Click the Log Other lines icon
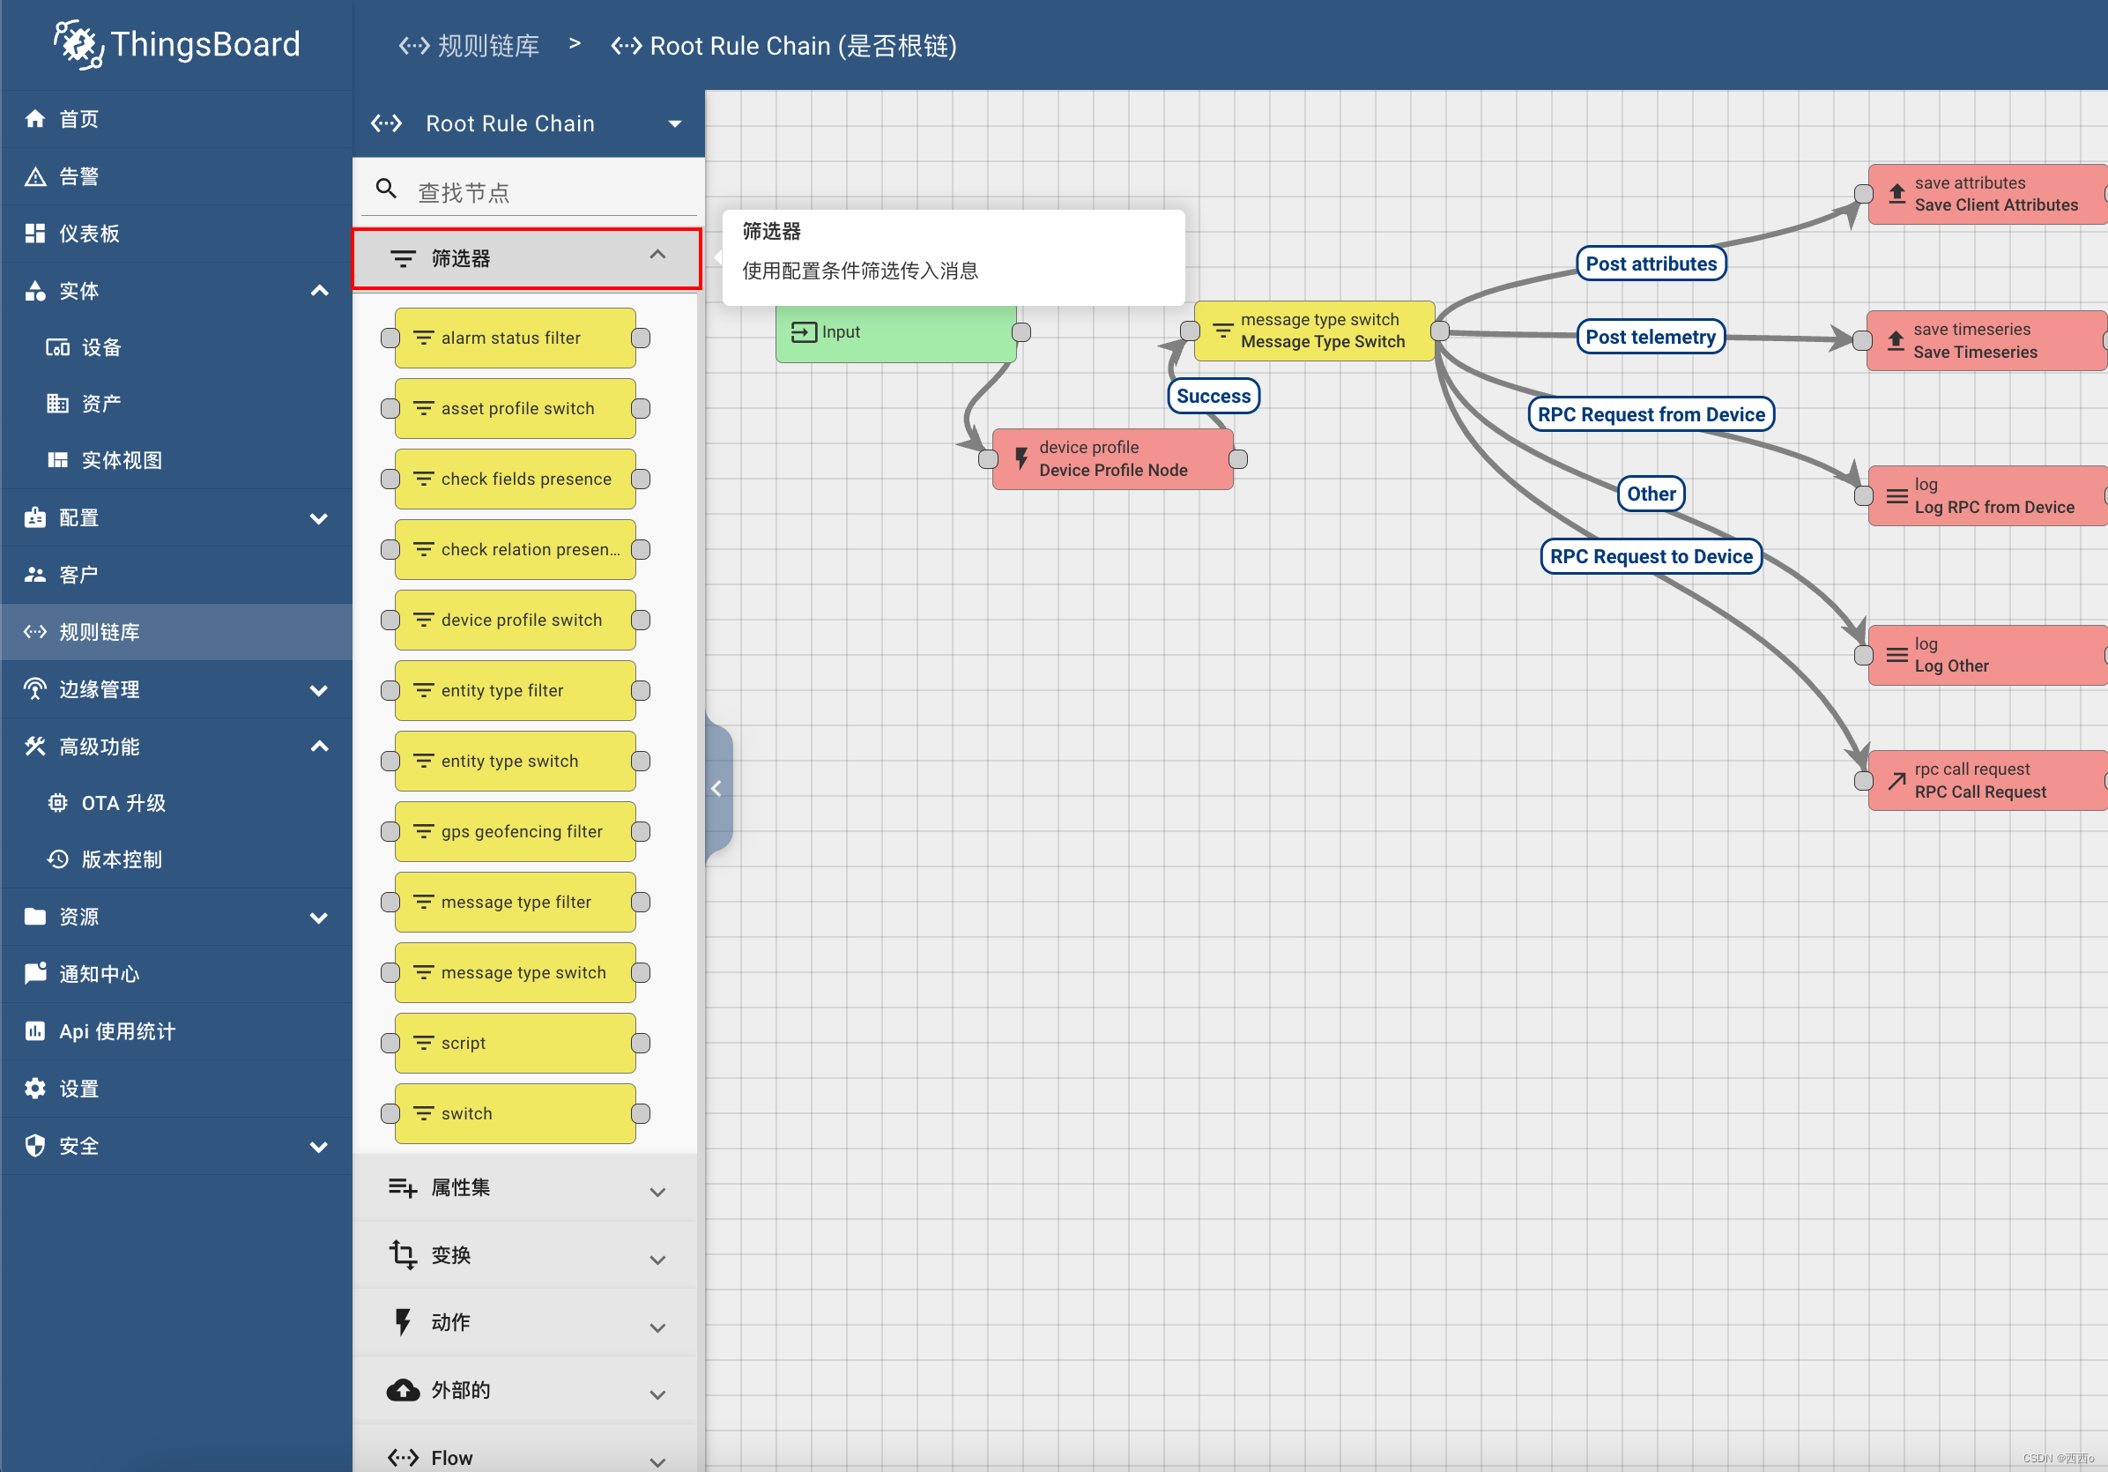2108x1472 pixels. pyautogui.click(x=1896, y=655)
